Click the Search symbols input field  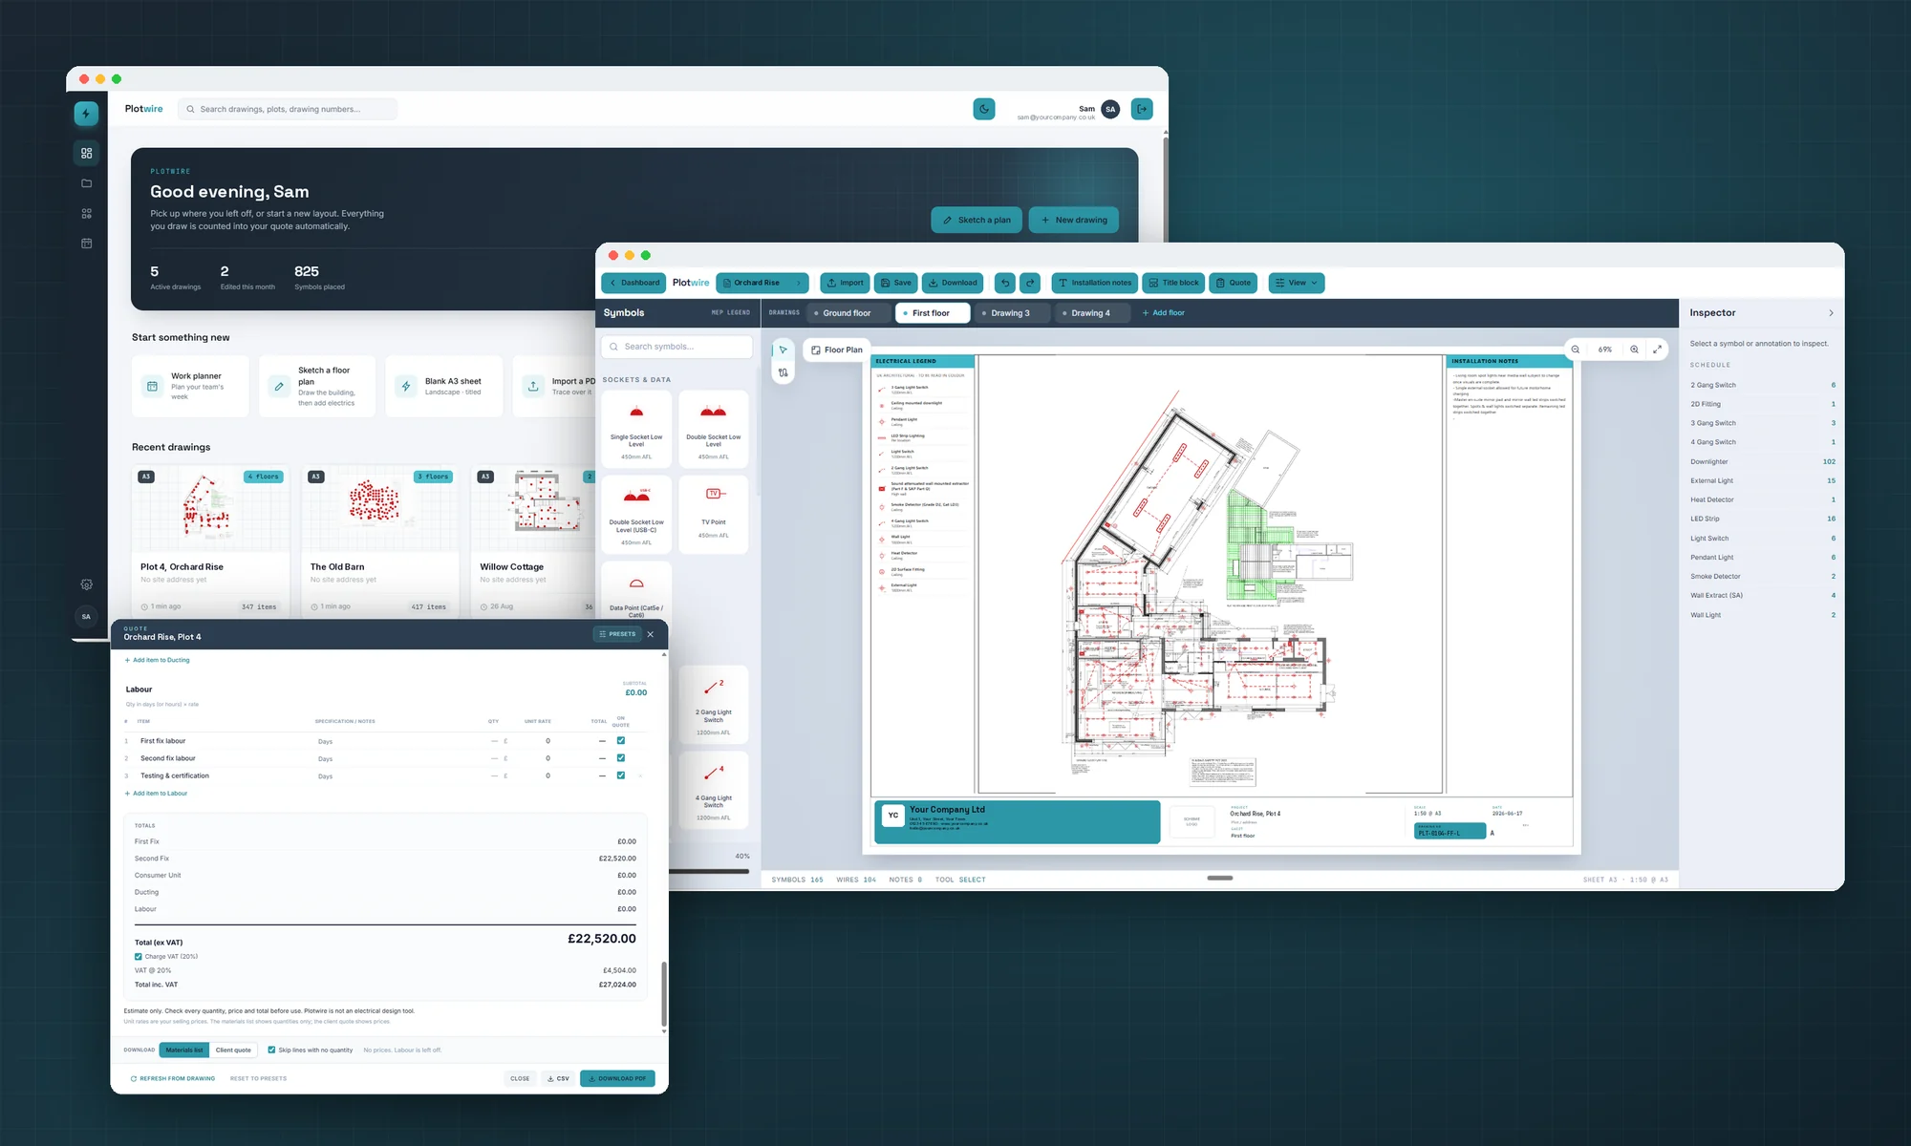pyautogui.click(x=676, y=347)
